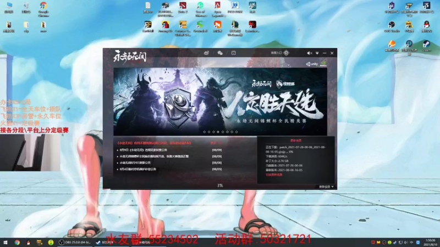The width and height of the screenshot is (440, 247).
Task: Open the Windows Start menu
Action: (x=5, y=242)
